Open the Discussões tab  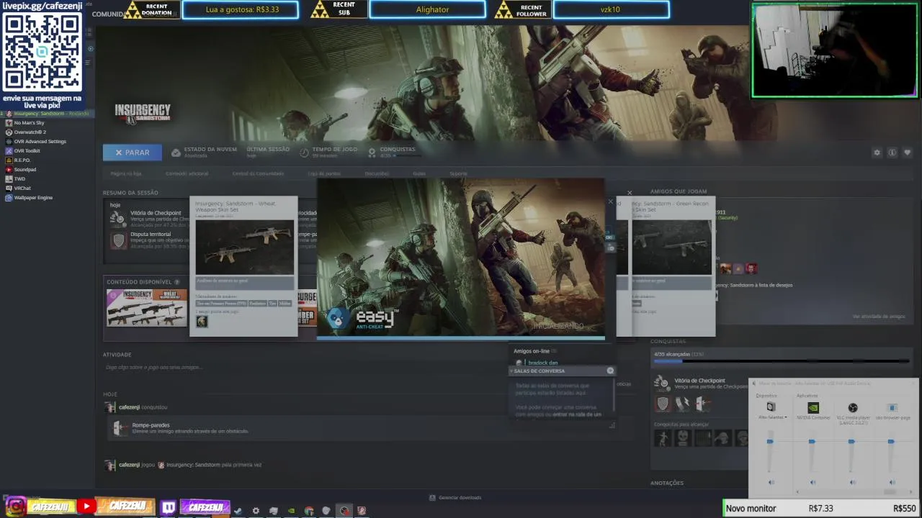377,173
